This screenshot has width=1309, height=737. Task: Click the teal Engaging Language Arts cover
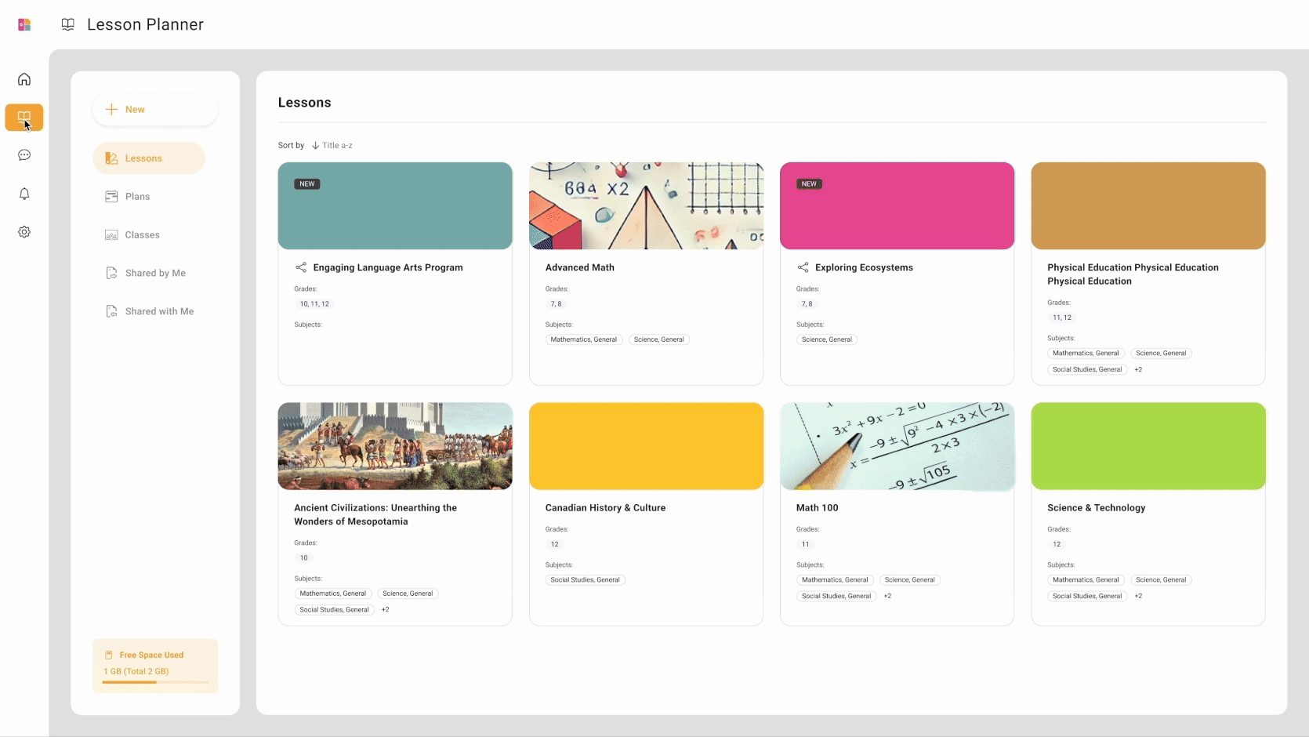(x=395, y=206)
